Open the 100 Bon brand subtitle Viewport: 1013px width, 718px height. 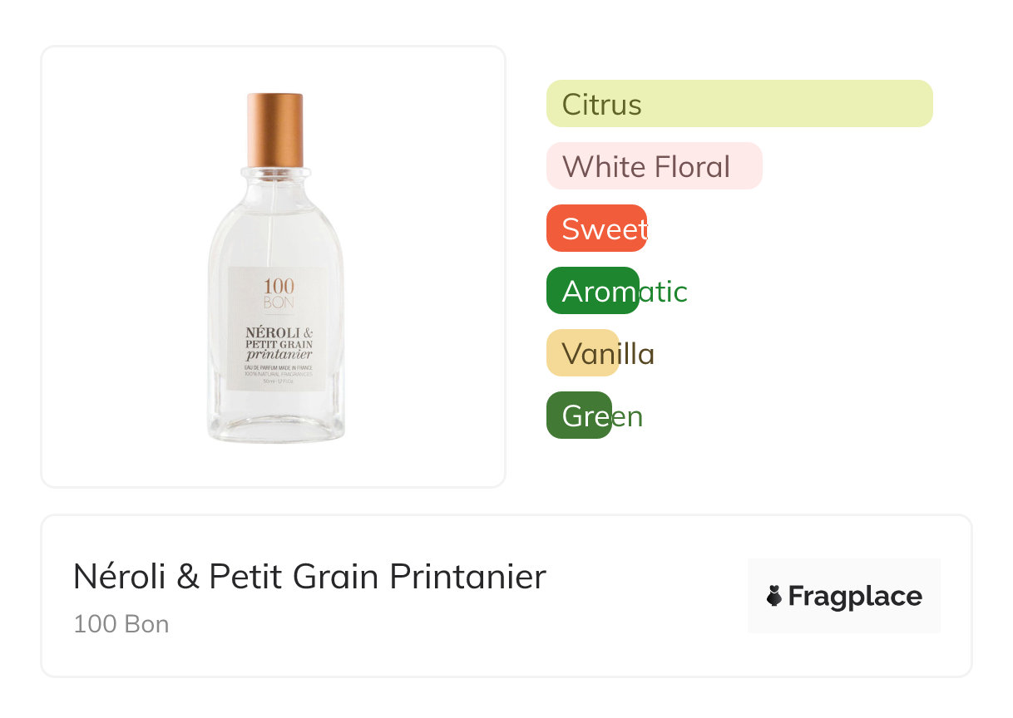coord(121,624)
